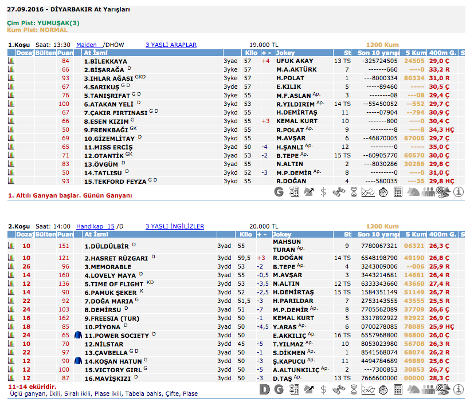Screen dimensions: 474x406
Task: Open the 3 YAŞLI ARAPLAR link
Action: (x=171, y=45)
